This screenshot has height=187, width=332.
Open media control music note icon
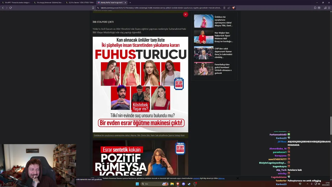tap(325, 8)
